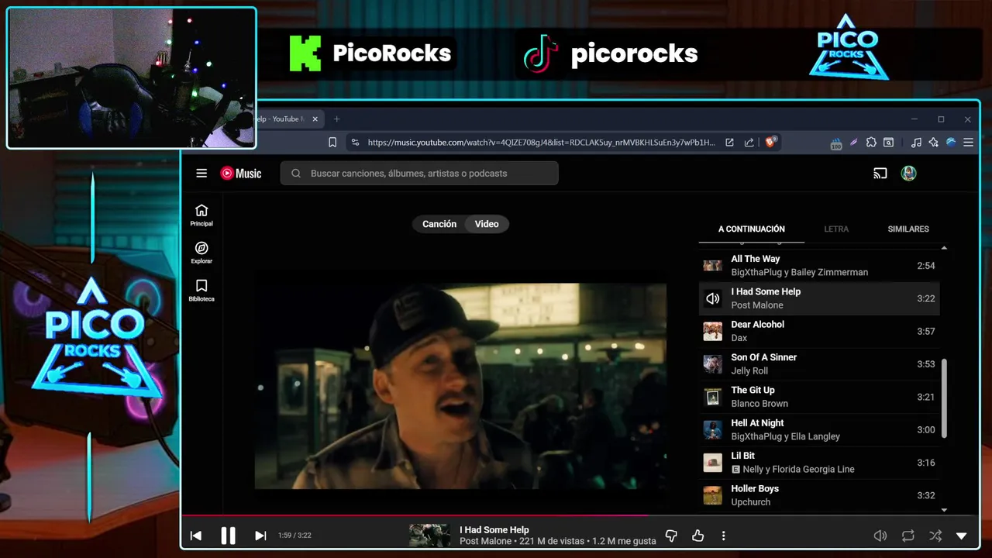Open page in app icon

coord(729,143)
